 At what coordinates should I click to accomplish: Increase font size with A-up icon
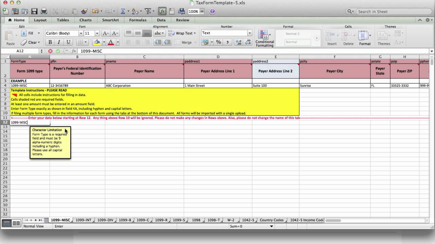click(x=105, y=33)
